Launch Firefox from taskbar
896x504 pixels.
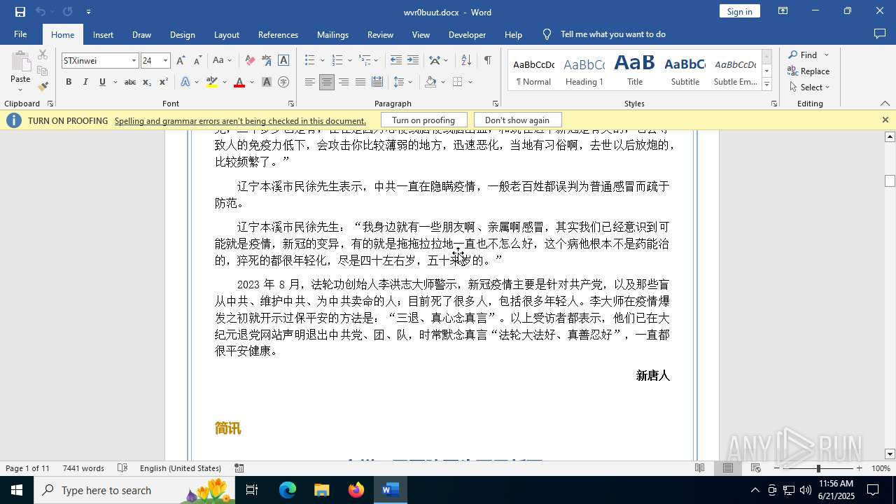pos(356,490)
